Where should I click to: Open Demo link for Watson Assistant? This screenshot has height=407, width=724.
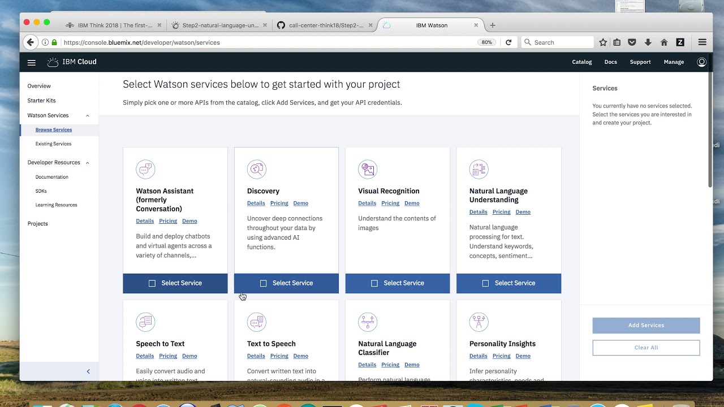pos(189,221)
